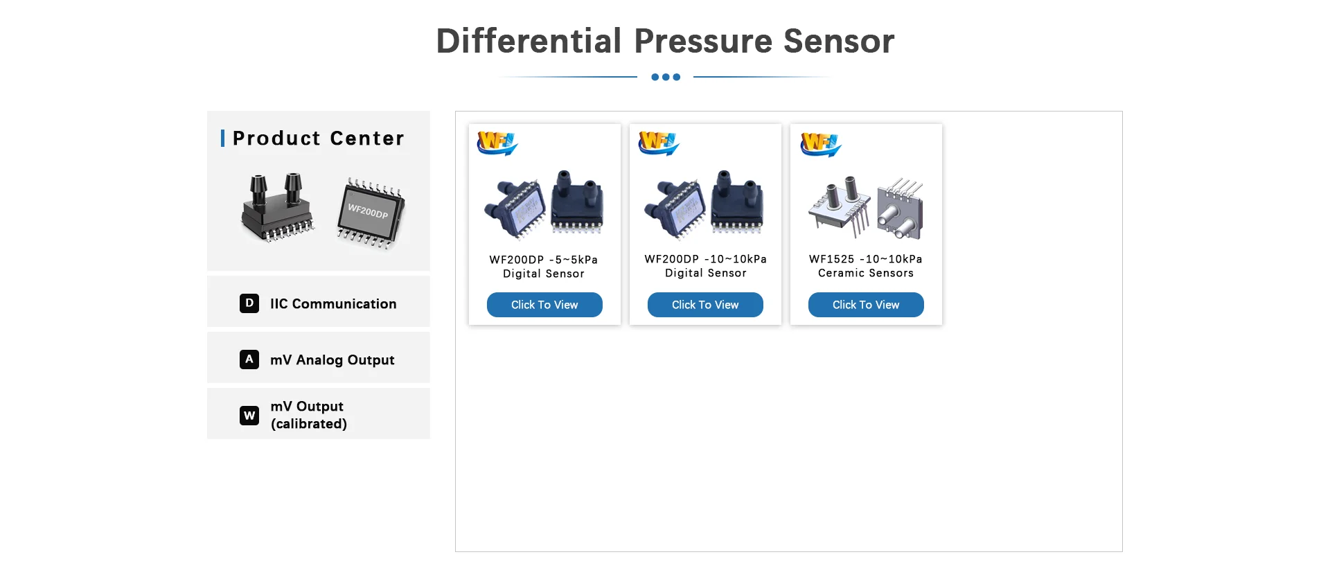Click the D icon beside IIC Communication
This screenshot has width=1330, height=568.
coord(249,303)
